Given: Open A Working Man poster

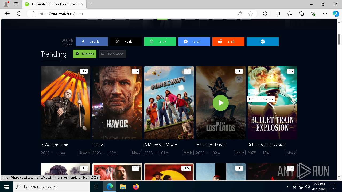Looking at the screenshot, I should pos(65,103).
